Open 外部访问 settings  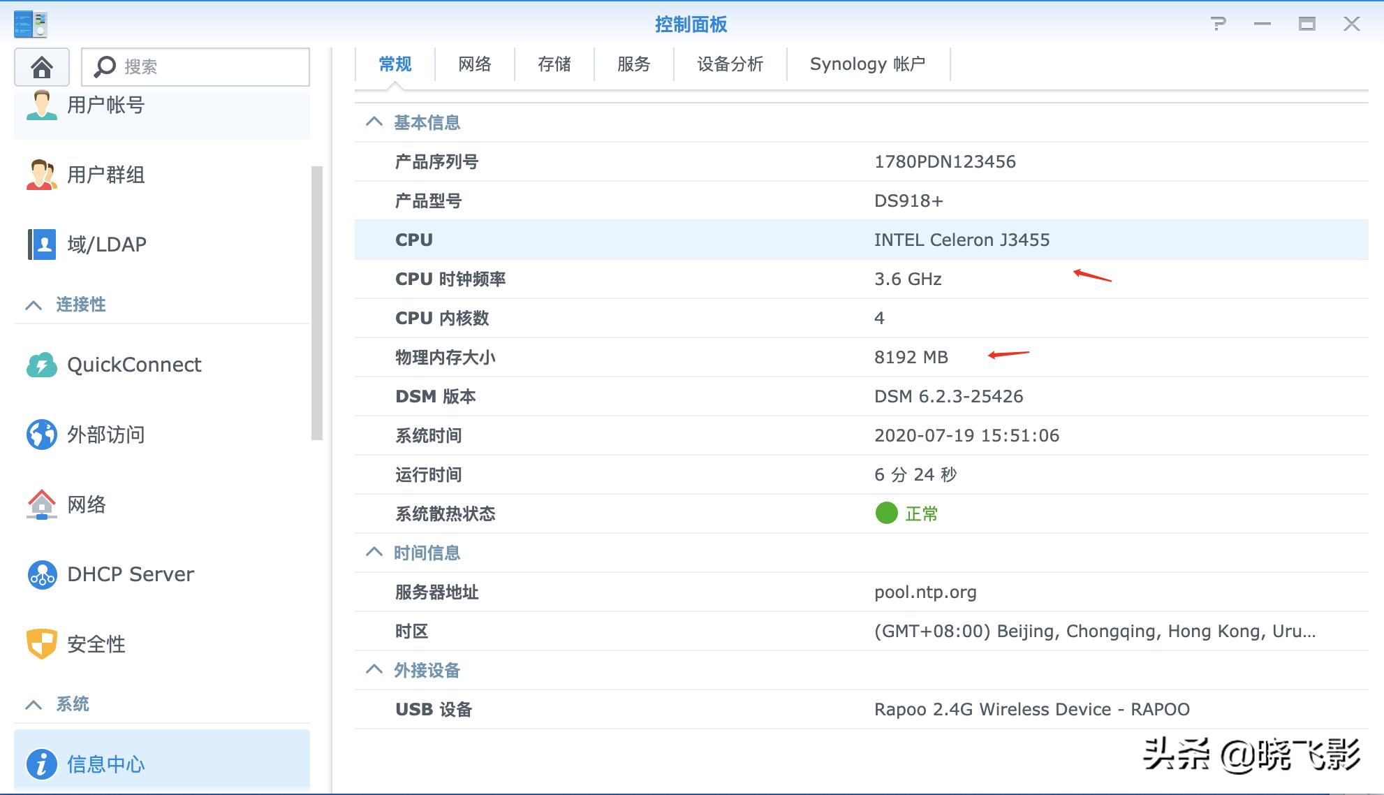click(x=105, y=435)
